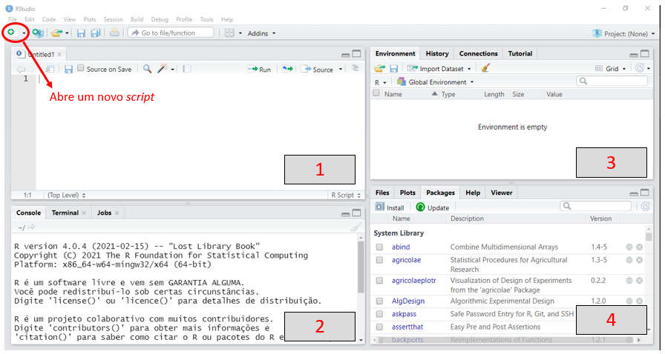This screenshot has width=665, height=354.
Task: Click the Console vertical scrollbar
Action: click(x=361, y=267)
